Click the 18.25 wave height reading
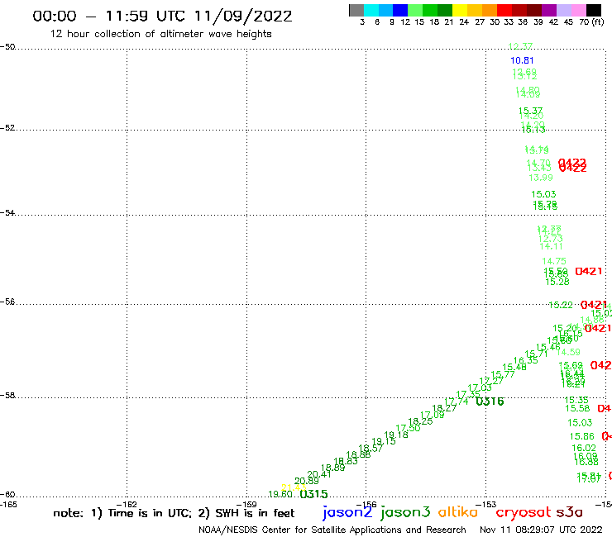Screen dimensions: 612x537 point(420,421)
